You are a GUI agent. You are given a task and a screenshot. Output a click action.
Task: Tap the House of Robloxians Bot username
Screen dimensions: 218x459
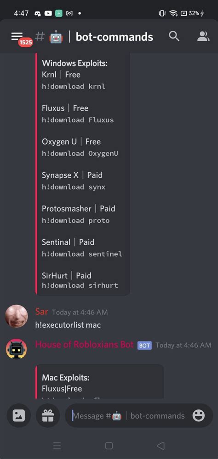coord(84,345)
